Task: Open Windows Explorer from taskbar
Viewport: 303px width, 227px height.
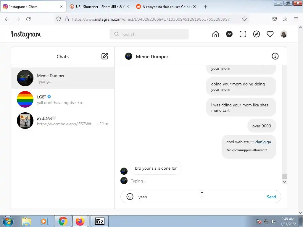Action: 26,221
